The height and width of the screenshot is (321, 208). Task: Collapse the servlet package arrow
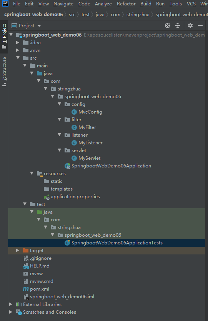point(60,150)
